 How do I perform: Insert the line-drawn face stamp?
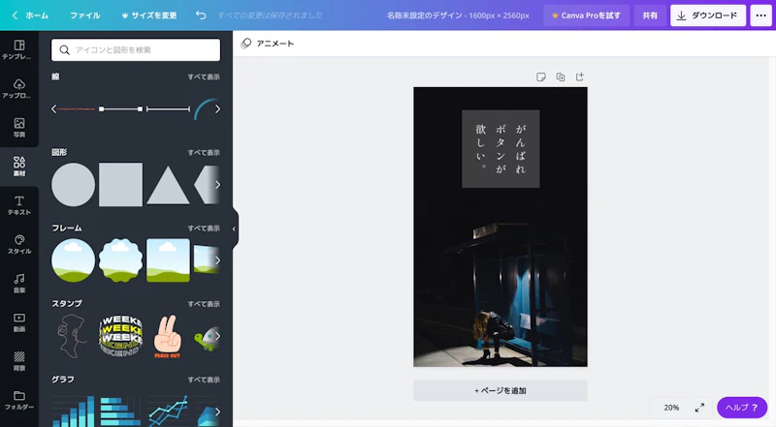click(72, 336)
